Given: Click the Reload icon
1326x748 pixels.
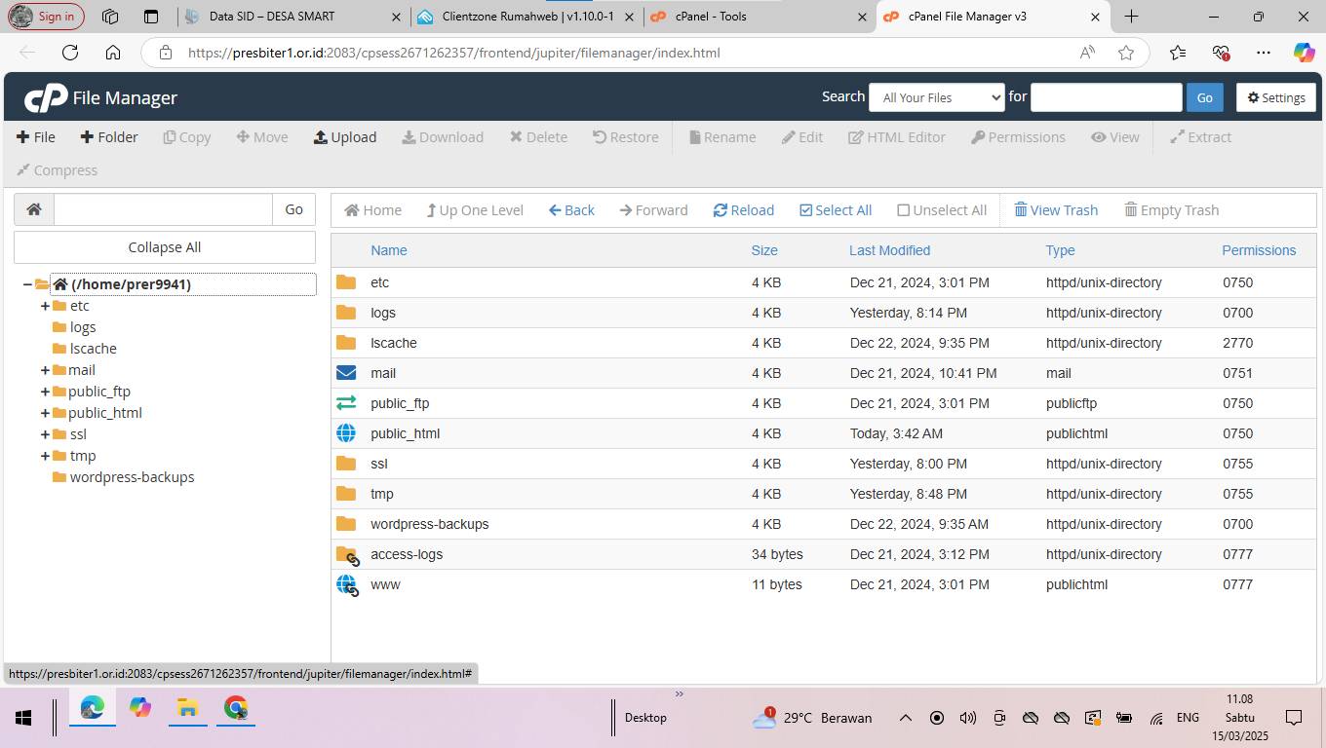Looking at the screenshot, I should tap(721, 210).
